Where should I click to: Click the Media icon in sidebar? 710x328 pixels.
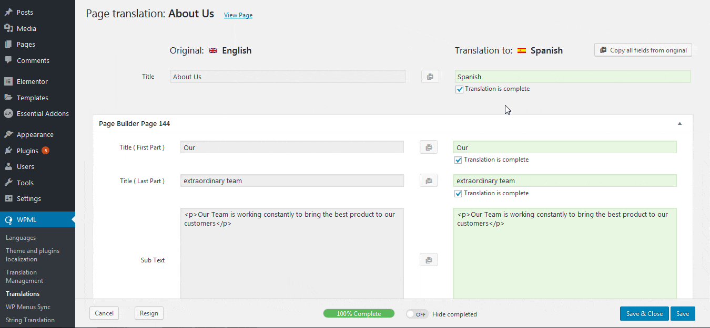coord(8,28)
